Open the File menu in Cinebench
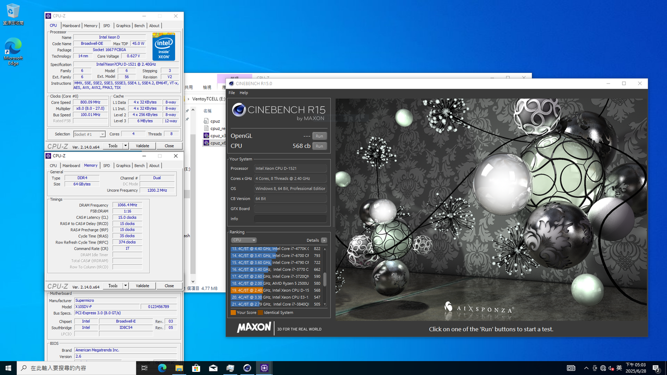Viewport: 667px width, 375px height. click(x=232, y=93)
